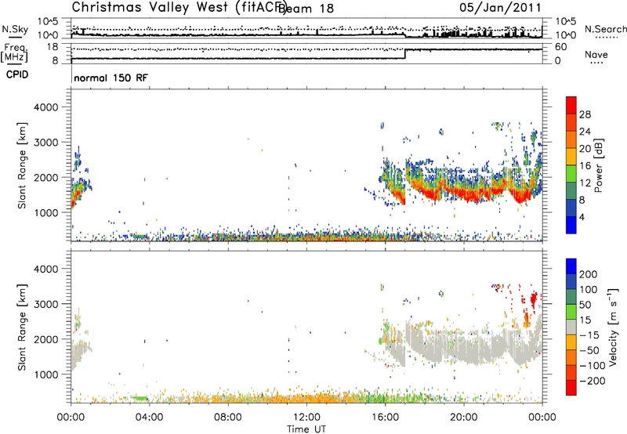
Task: Click the "Power [dB]" color bar title
Action: tap(599, 165)
